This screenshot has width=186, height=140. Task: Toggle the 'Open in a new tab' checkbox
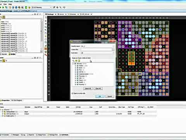pyautogui.click(x=72, y=93)
